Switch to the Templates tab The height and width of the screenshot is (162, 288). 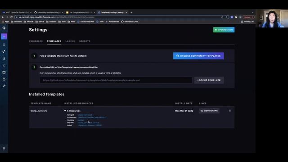point(54,41)
